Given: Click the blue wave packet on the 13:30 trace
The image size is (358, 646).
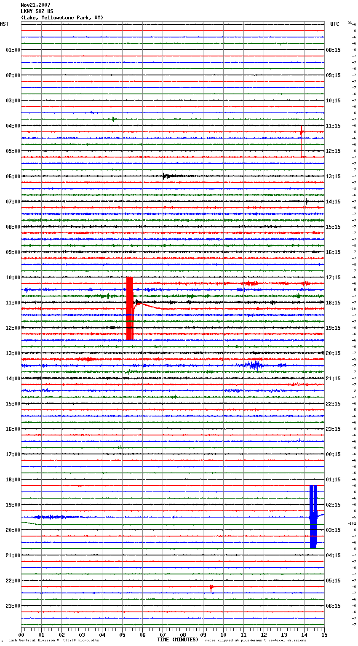Looking at the screenshot, I should pos(254,365).
